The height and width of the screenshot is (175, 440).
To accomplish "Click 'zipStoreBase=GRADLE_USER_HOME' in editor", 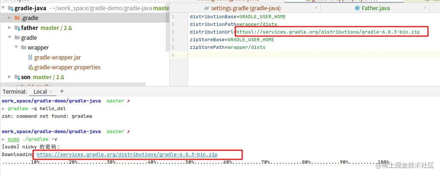I will 232,39.
